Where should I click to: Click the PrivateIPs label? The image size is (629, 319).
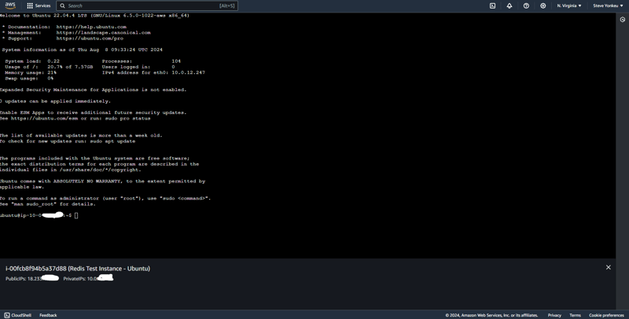click(75, 278)
